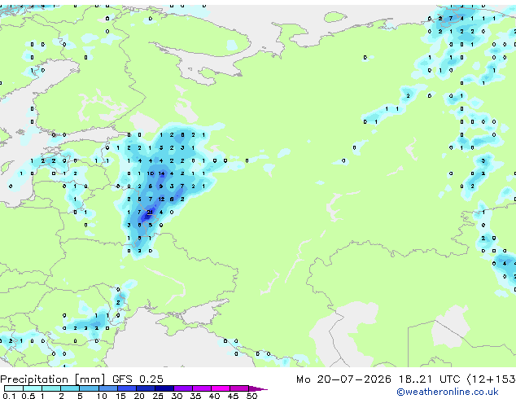Viewport: 516px width, 399px height.
Task: Choose the 15–20 mm legend color
Action: (x=126, y=388)
